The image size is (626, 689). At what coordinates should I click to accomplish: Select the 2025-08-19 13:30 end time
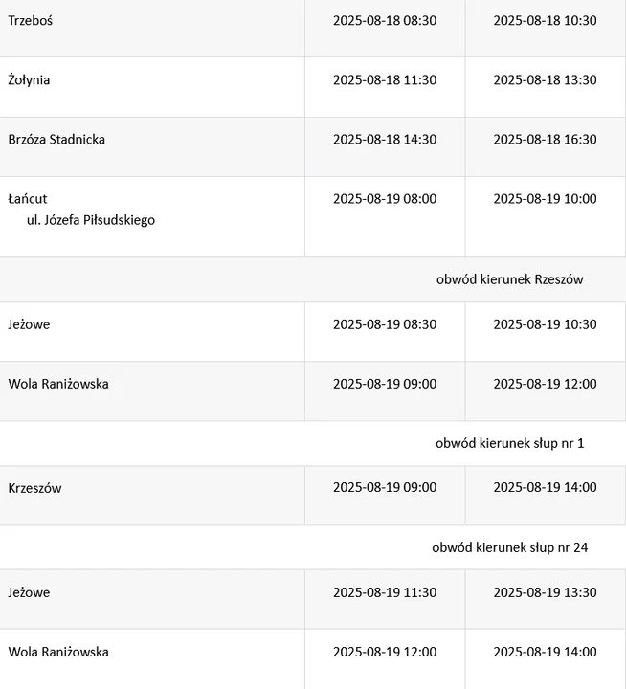pyautogui.click(x=545, y=592)
